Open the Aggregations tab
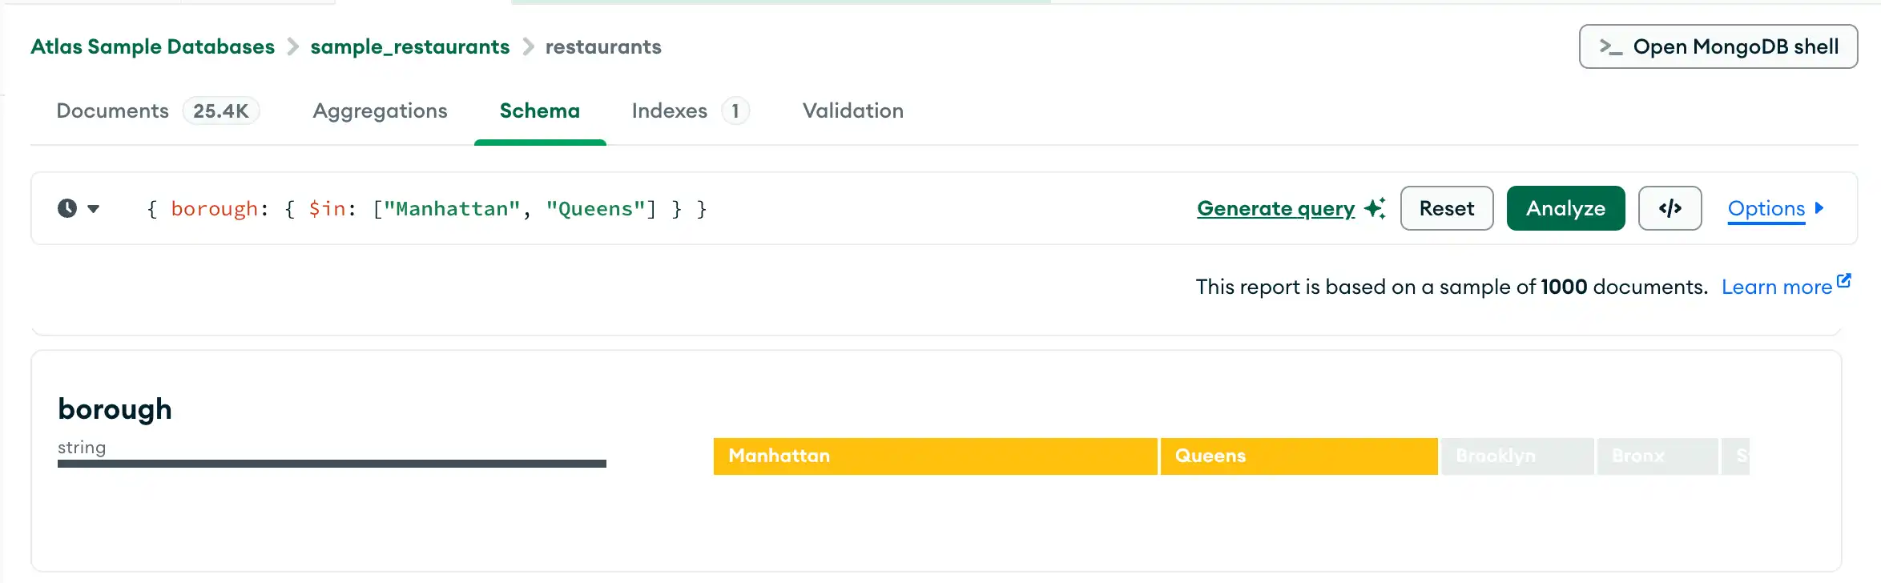Image resolution: width=1881 pixels, height=583 pixels. pyautogui.click(x=380, y=111)
